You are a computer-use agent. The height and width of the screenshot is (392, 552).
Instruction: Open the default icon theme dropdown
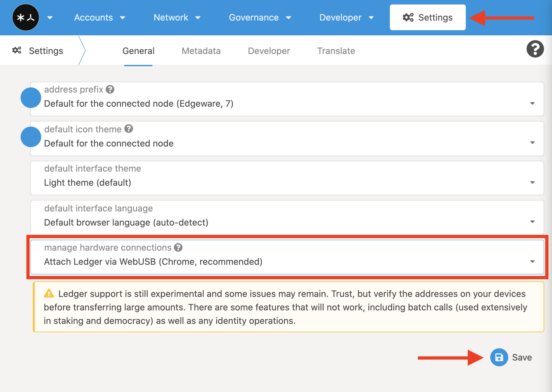pyautogui.click(x=532, y=143)
